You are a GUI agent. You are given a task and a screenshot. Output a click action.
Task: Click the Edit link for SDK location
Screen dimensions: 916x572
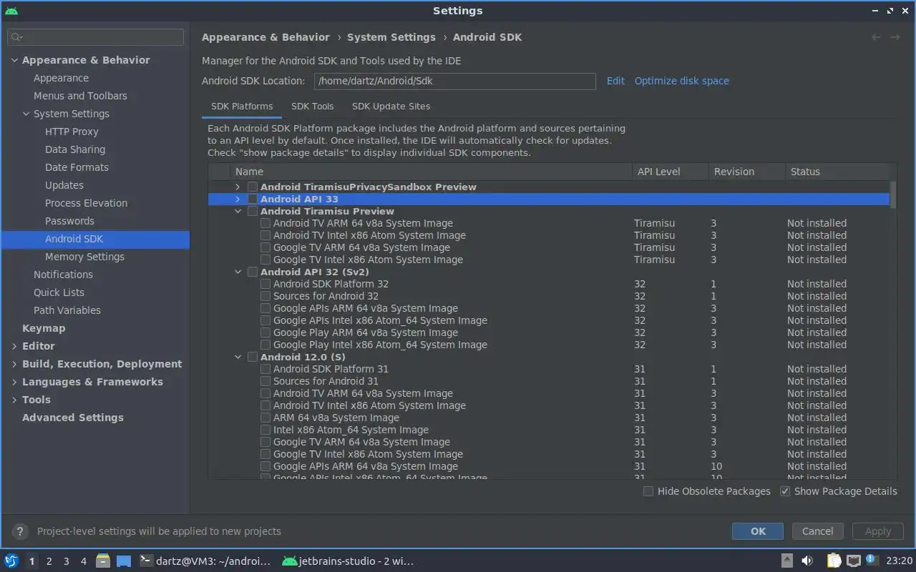coord(615,82)
